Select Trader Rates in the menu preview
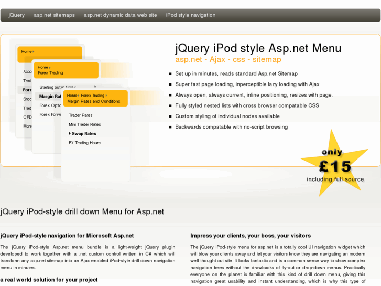 81,115
